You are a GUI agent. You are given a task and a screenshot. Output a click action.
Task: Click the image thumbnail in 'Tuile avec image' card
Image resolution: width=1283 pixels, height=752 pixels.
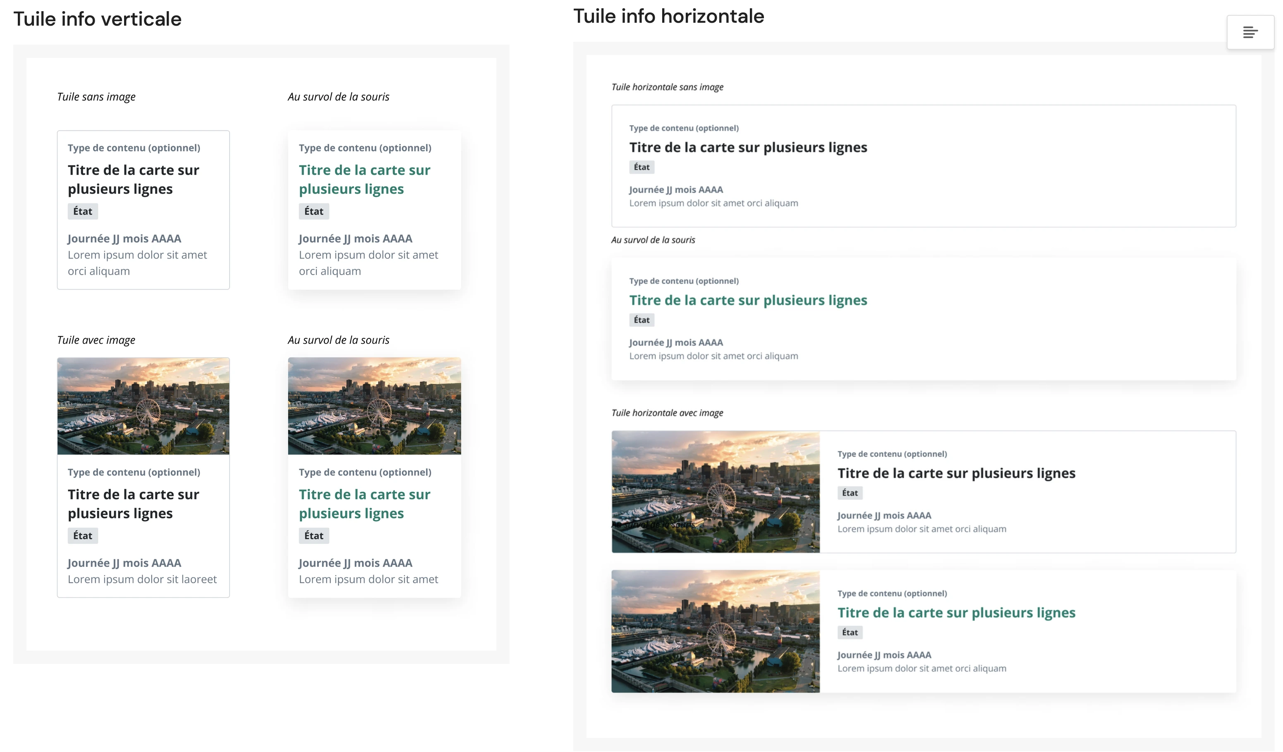[143, 406]
